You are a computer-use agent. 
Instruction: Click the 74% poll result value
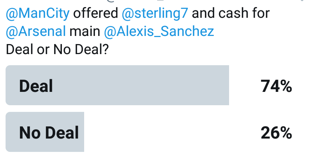pyautogui.click(x=276, y=86)
